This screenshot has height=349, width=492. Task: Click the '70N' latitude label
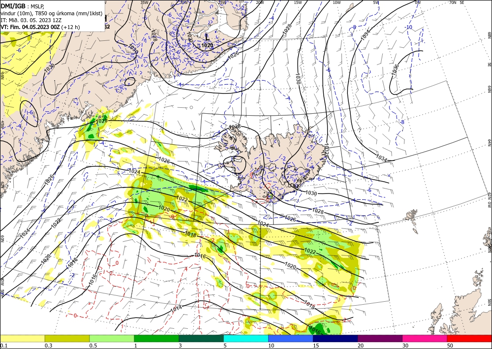tap(453, 2)
